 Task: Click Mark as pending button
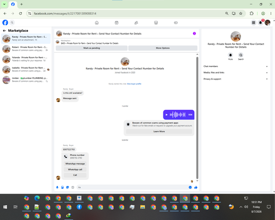click(x=92, y=48)
